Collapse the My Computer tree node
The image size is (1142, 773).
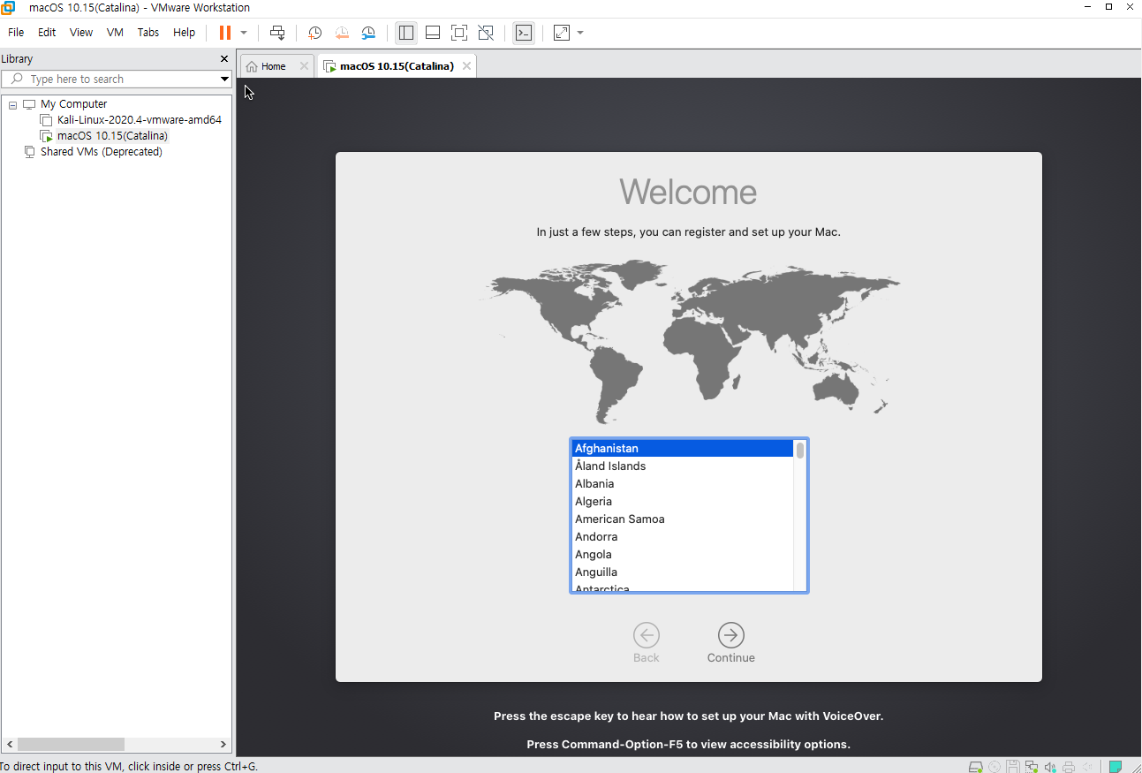12,104
